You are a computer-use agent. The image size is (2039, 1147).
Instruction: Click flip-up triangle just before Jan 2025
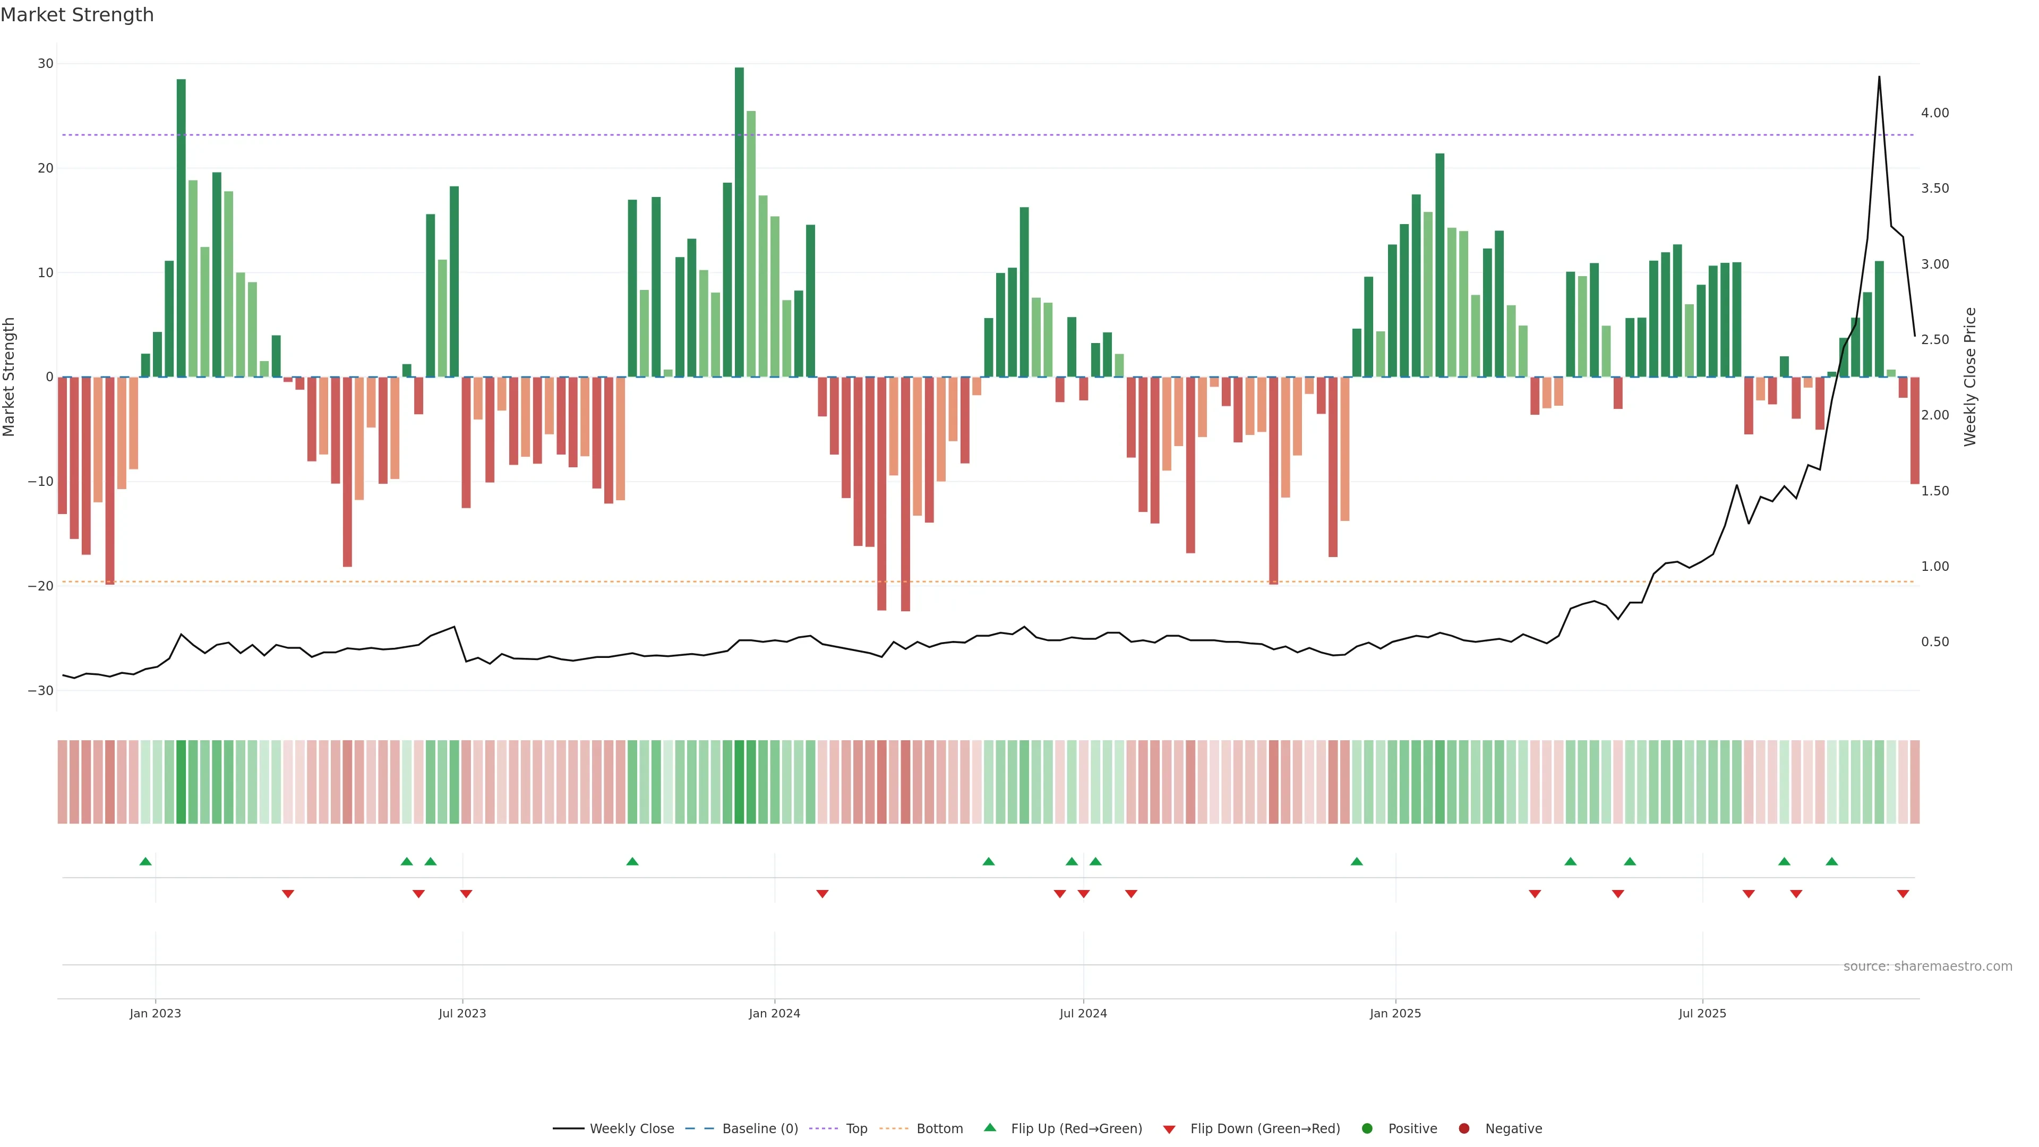point(1357,861)
